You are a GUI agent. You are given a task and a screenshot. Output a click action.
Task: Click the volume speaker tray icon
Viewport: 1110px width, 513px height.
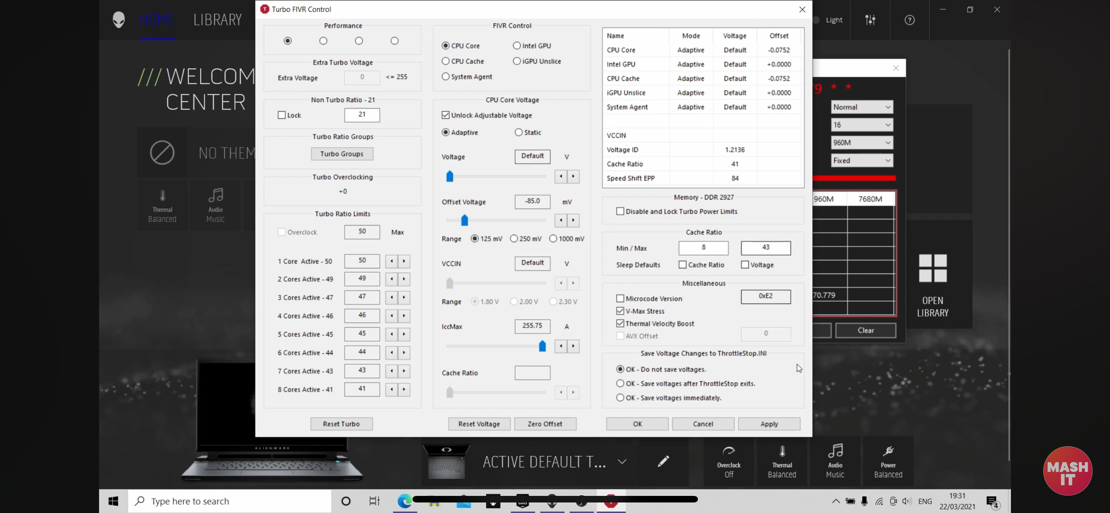click(x=907, y=501)
